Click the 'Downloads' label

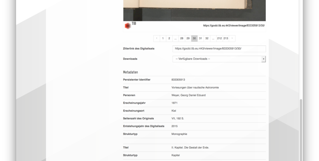[x=130, y=59]
